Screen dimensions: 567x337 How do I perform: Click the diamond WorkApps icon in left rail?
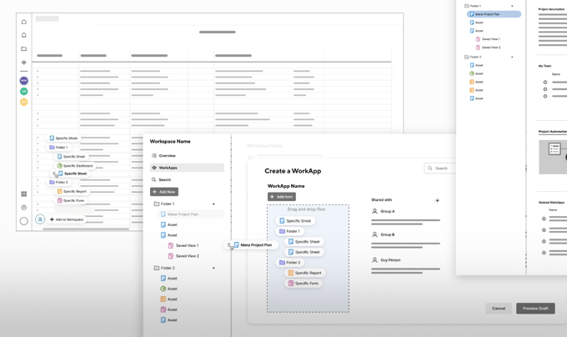click(24, 63)
